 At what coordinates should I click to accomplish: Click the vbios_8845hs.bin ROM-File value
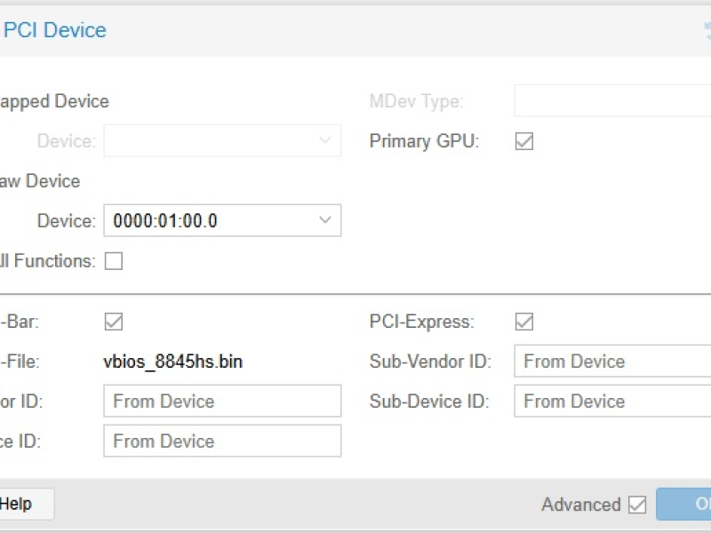click(x=172, y=362)
